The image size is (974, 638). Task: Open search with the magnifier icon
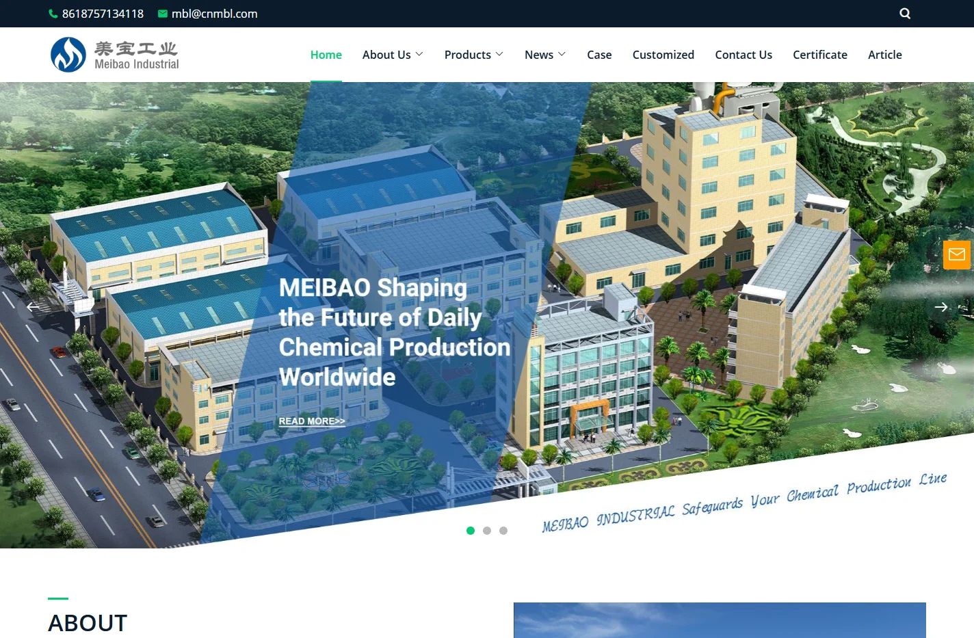[905, 14]
